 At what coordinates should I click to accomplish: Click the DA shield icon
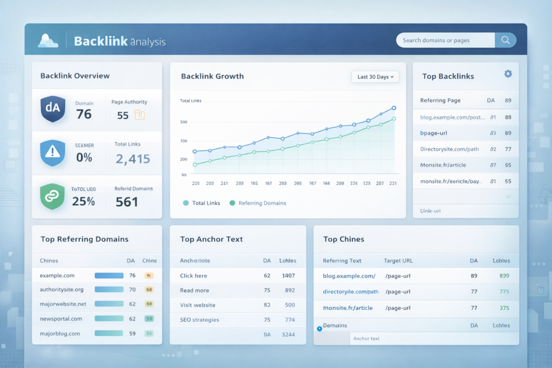53,108
